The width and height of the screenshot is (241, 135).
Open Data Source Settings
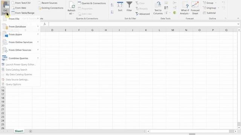pyautogui.click(x=21, y=79)
